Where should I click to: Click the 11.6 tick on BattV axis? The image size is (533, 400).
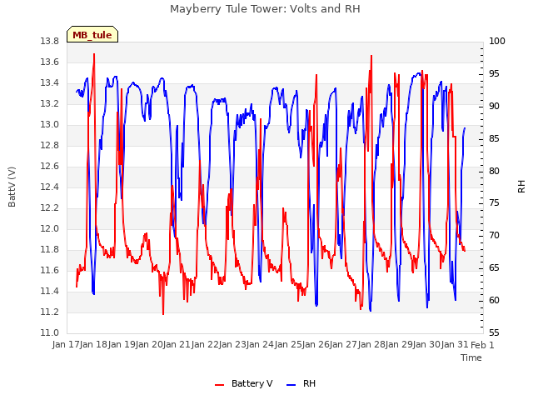[x=50, y=270]
